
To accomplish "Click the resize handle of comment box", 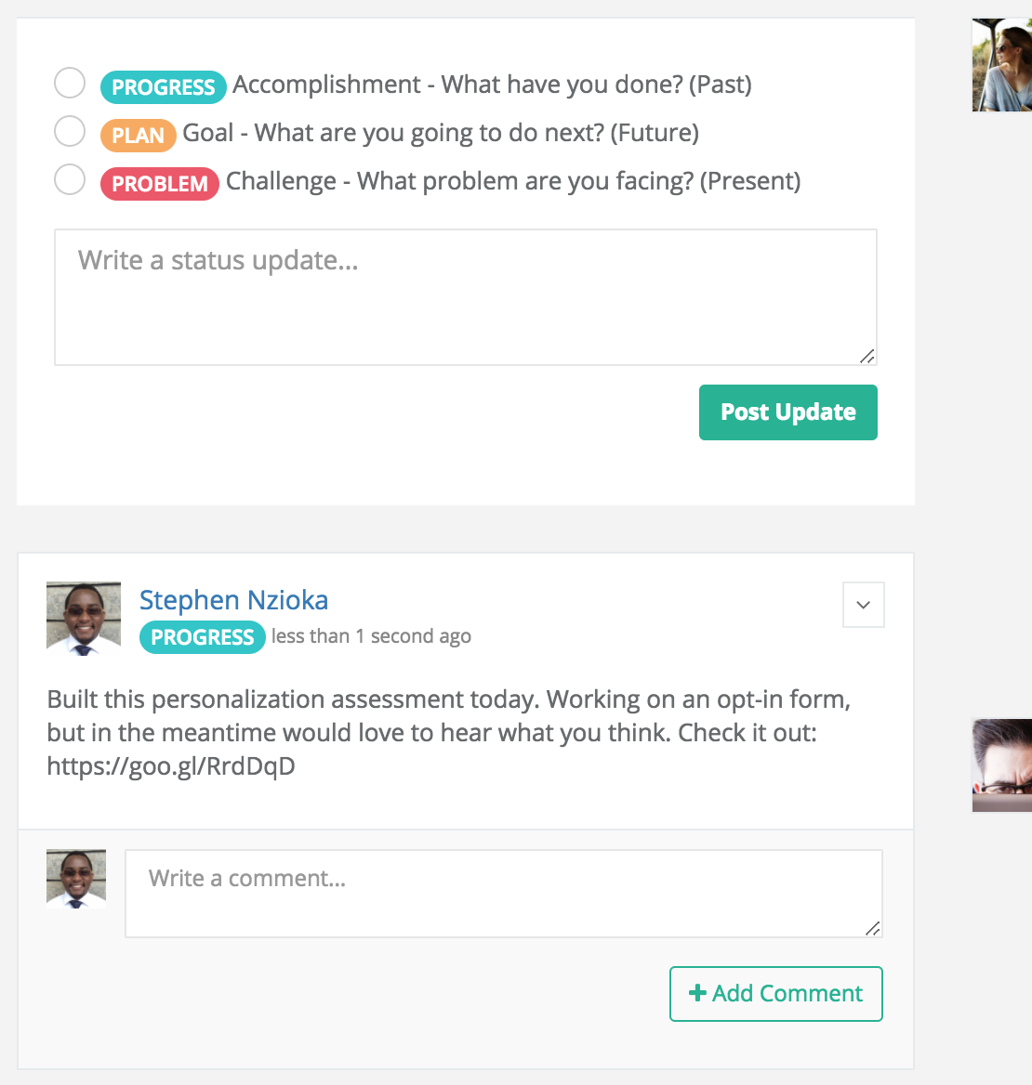I will coord(873,929).
